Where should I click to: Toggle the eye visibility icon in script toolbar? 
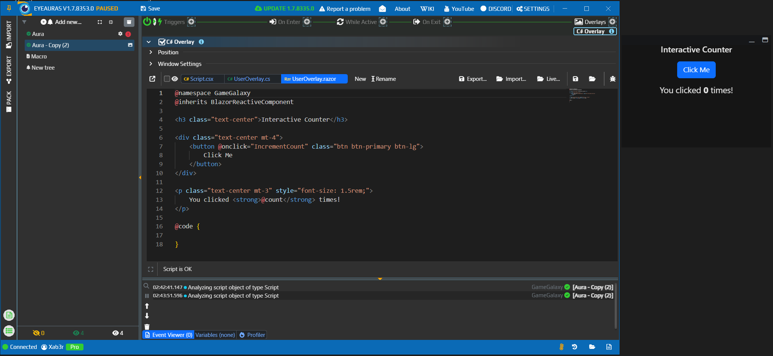point(174,79)
